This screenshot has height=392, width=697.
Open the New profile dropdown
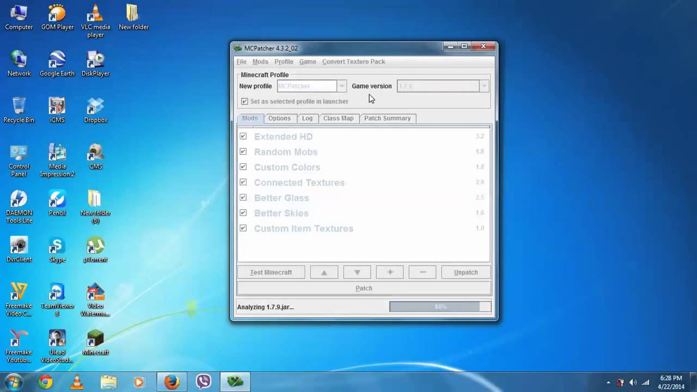click(x=341, y=86)
